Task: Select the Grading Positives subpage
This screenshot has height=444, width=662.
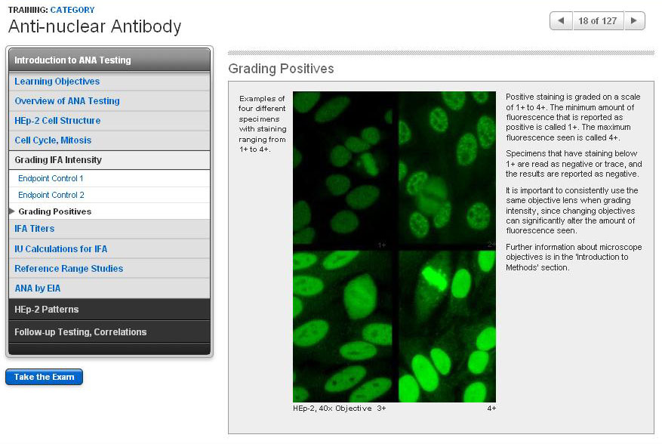Action: tap(54, 212)
